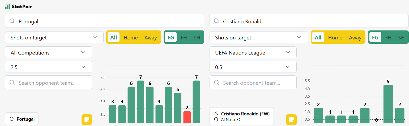Select Home filter for Portugal

point(131,38)
